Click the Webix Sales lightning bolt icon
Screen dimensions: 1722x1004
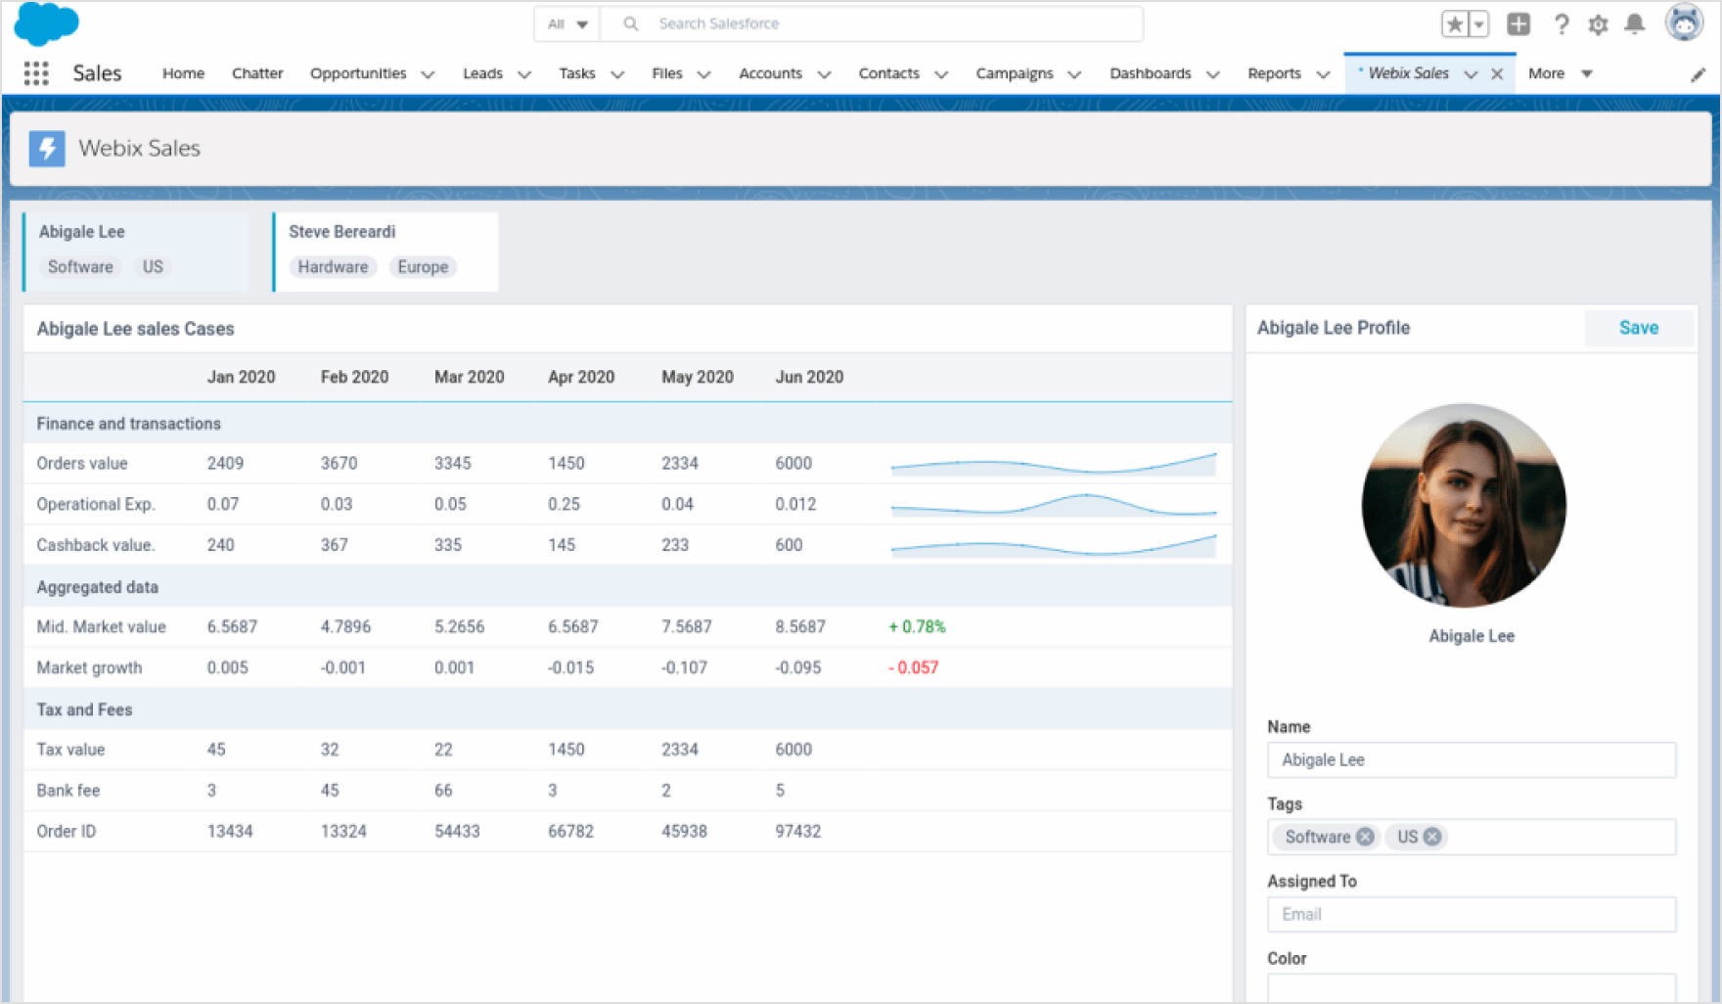[47, 149]
